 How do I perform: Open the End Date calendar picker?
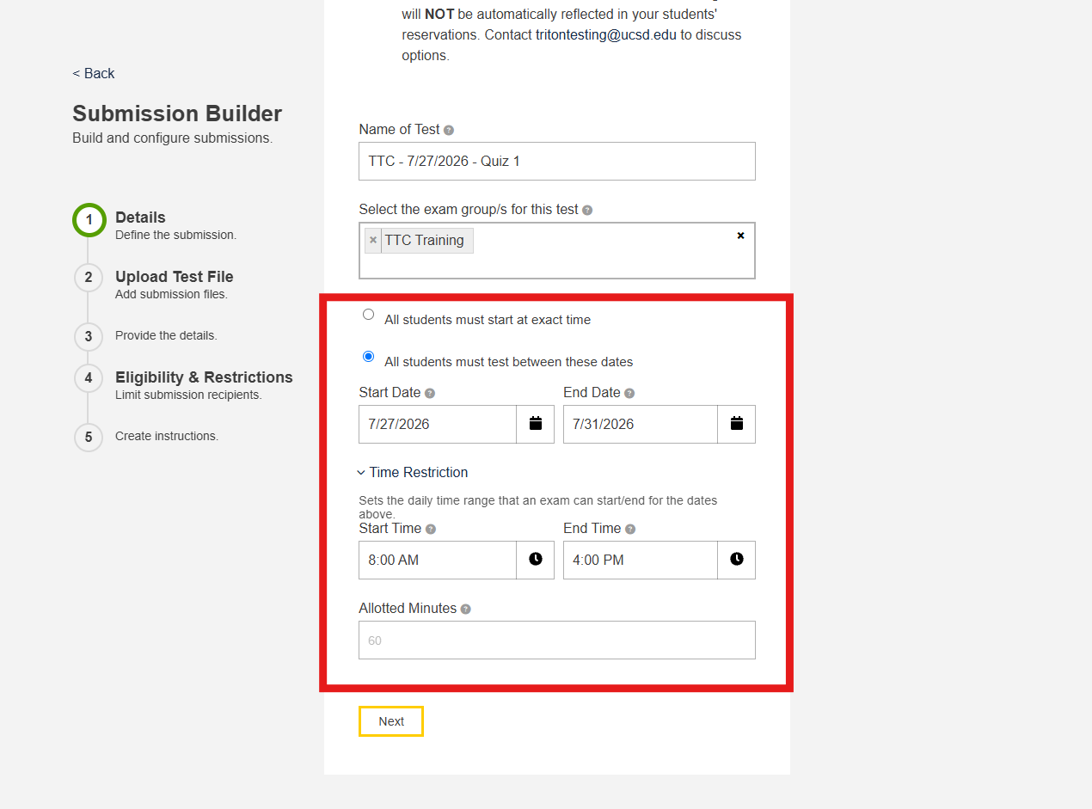[x=736, y=424]
